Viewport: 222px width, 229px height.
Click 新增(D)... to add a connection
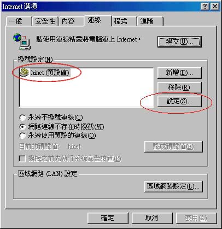179,73
